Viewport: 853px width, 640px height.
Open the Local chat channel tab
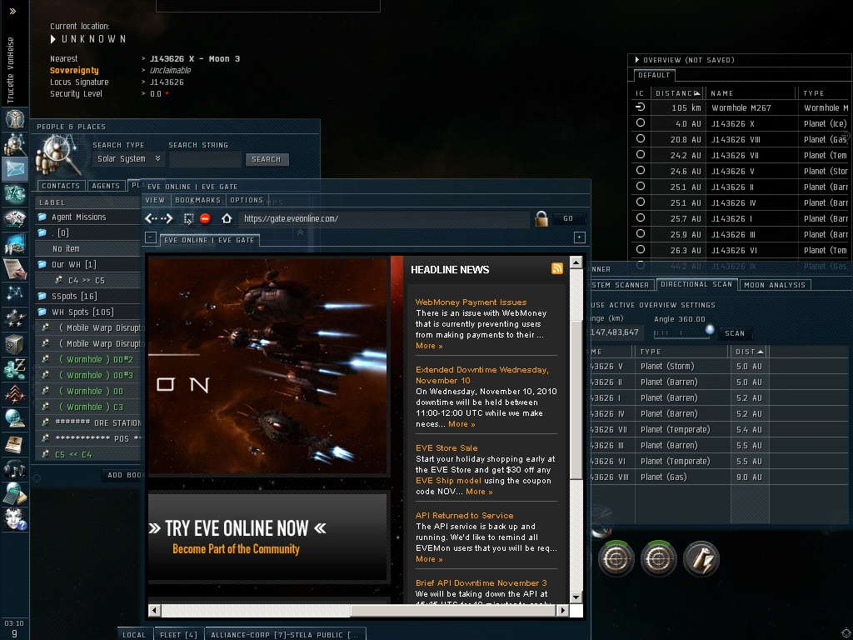pyautogui.click(x=134, y=634)
